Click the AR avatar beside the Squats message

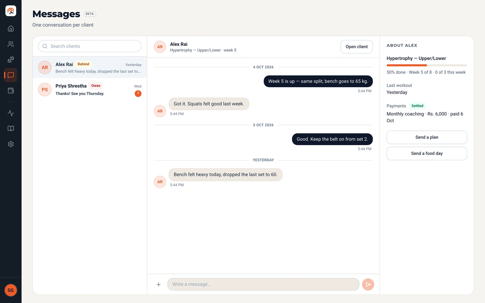[160, 111]
